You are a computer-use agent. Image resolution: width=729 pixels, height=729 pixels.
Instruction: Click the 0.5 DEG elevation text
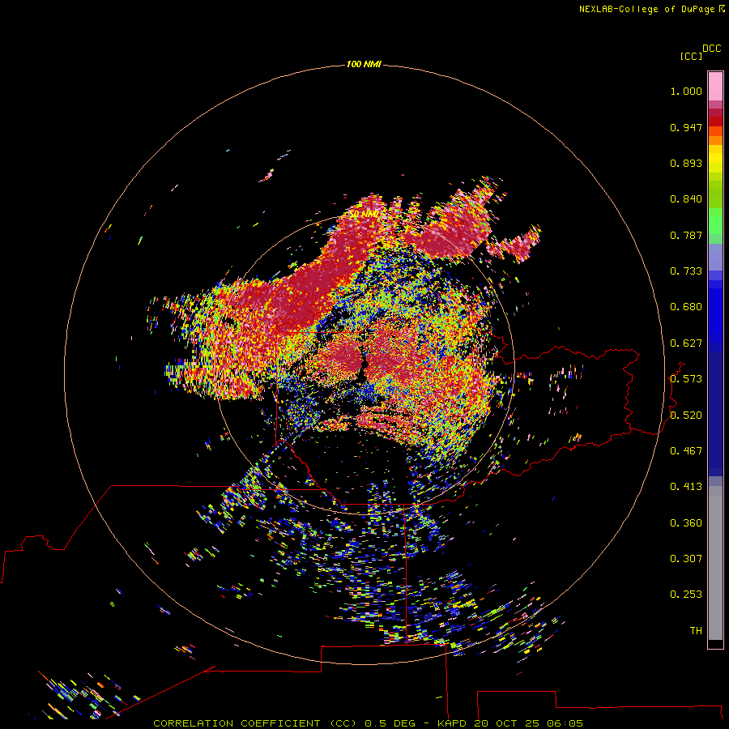click(x=391, y=723)
